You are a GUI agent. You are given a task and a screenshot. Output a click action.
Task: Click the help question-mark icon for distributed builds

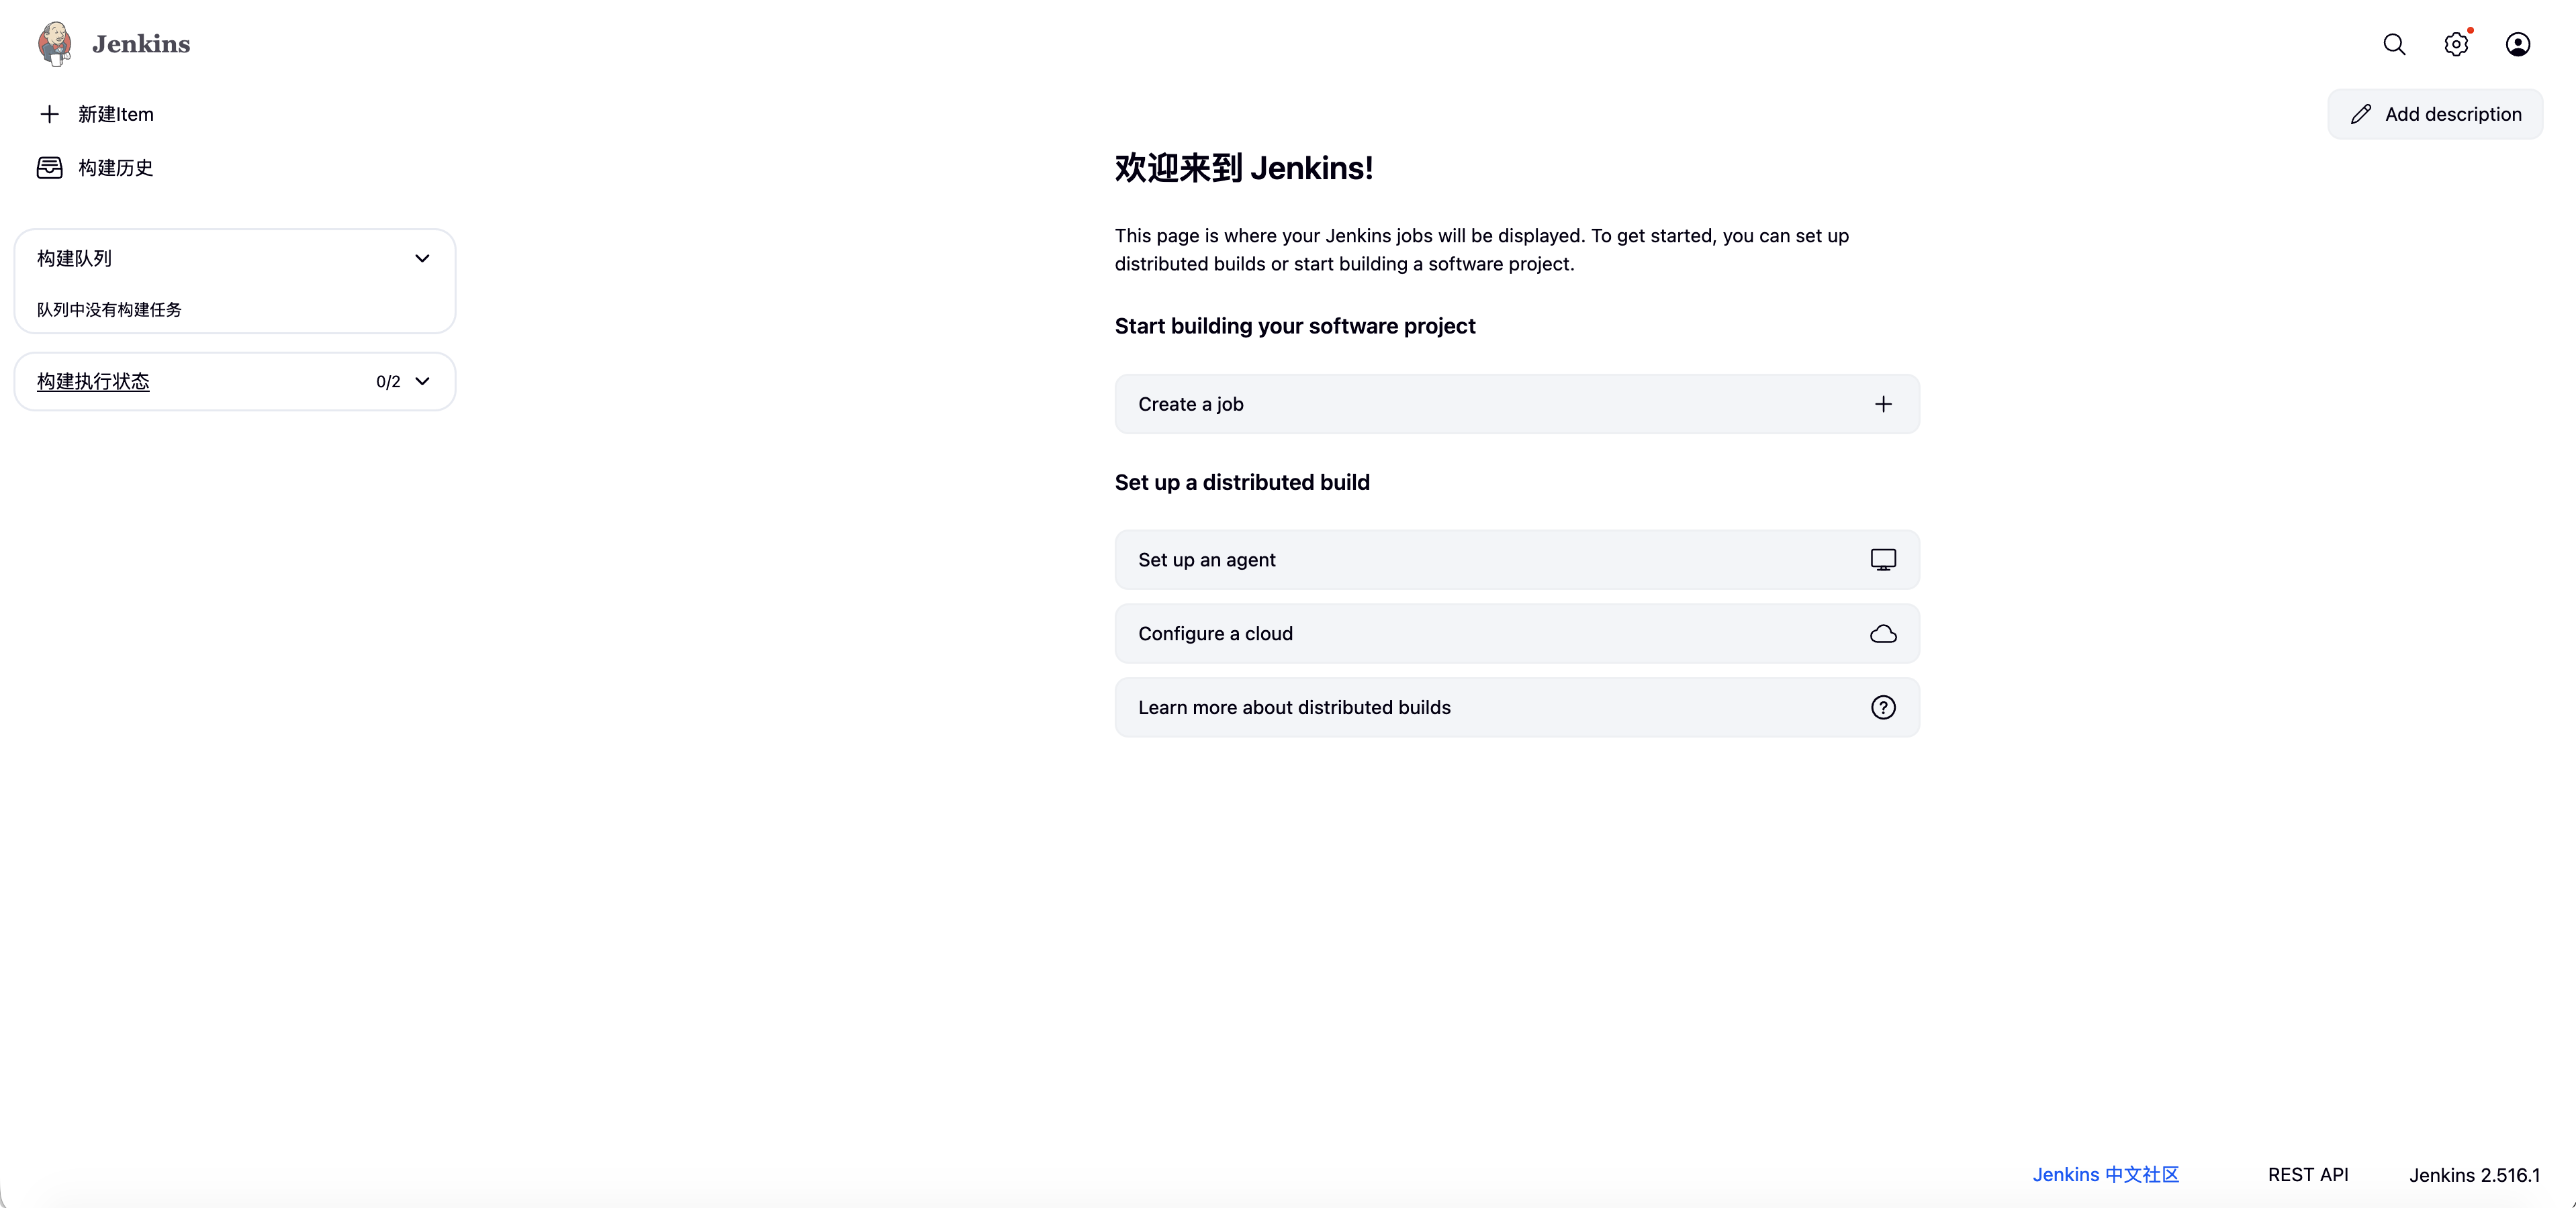click(1883, 707)
